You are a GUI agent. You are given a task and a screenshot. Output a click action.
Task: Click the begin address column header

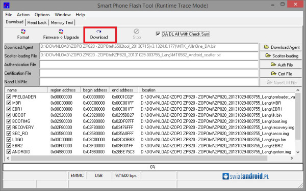95,90
